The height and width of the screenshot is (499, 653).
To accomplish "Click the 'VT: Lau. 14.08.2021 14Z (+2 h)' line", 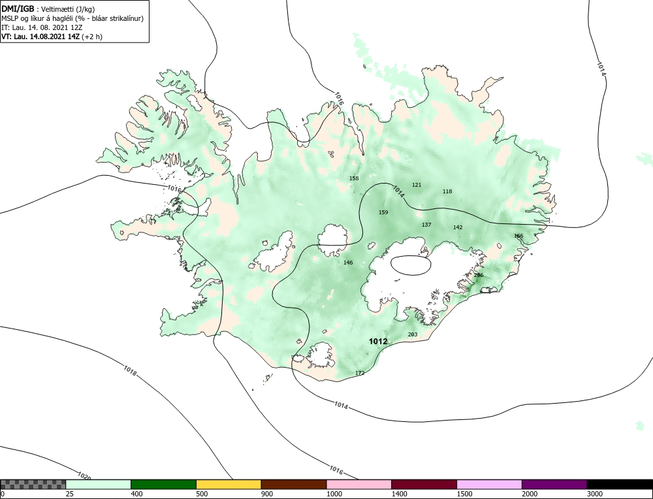I will tap(52, 36).
